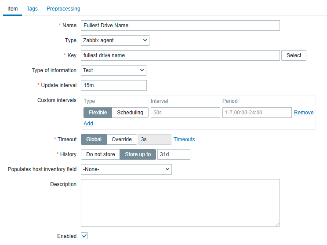This screenshot has height=245, width=327.
Task: Switch to the Tags tab
Action: point(32,9)
